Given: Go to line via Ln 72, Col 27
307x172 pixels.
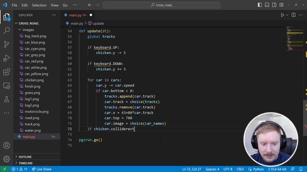Looking at the screenshot, I should (x=192, y=169).
